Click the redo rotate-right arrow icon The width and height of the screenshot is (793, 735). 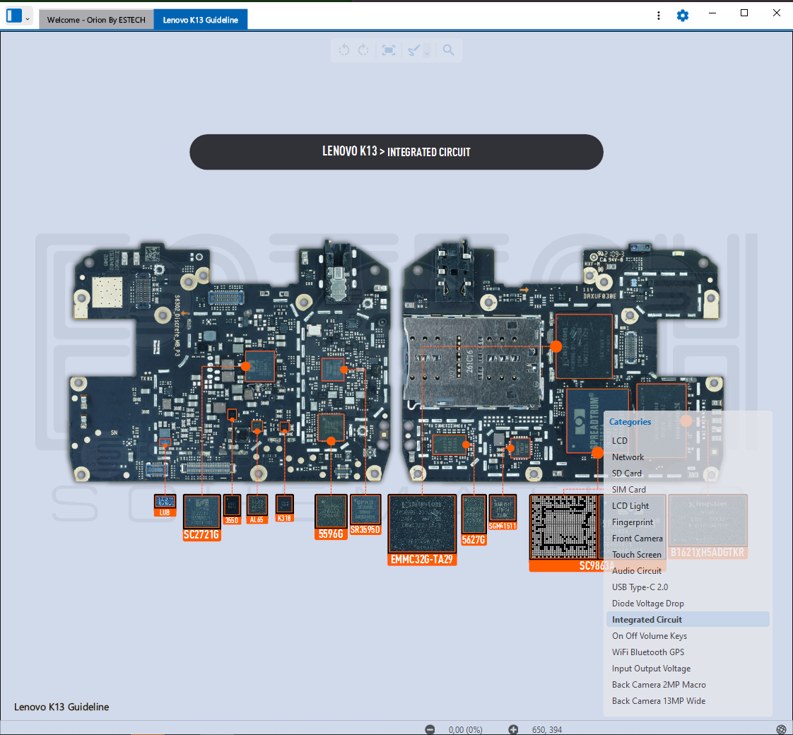click(363, 50)
